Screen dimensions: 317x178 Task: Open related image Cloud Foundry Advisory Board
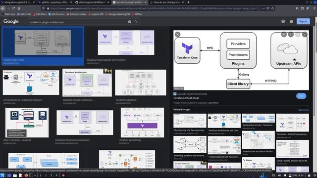[292, 149]
